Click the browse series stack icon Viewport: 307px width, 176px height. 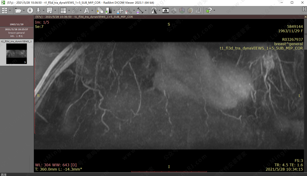point(100,11)
